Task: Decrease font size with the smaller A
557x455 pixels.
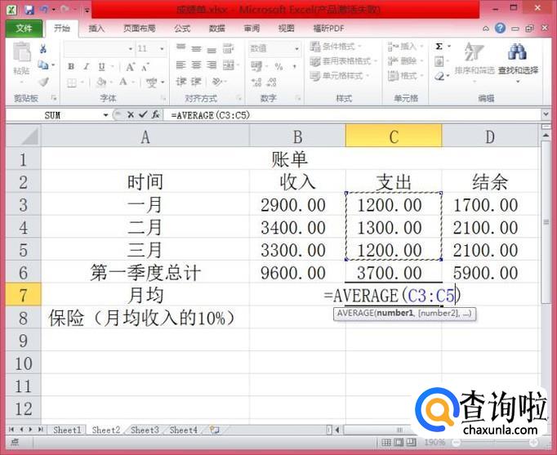Action: (x=145, y=67)
